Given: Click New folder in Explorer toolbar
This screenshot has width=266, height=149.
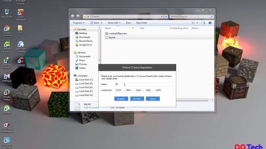Looking at the screenshot, I should [x=141, y=23].
